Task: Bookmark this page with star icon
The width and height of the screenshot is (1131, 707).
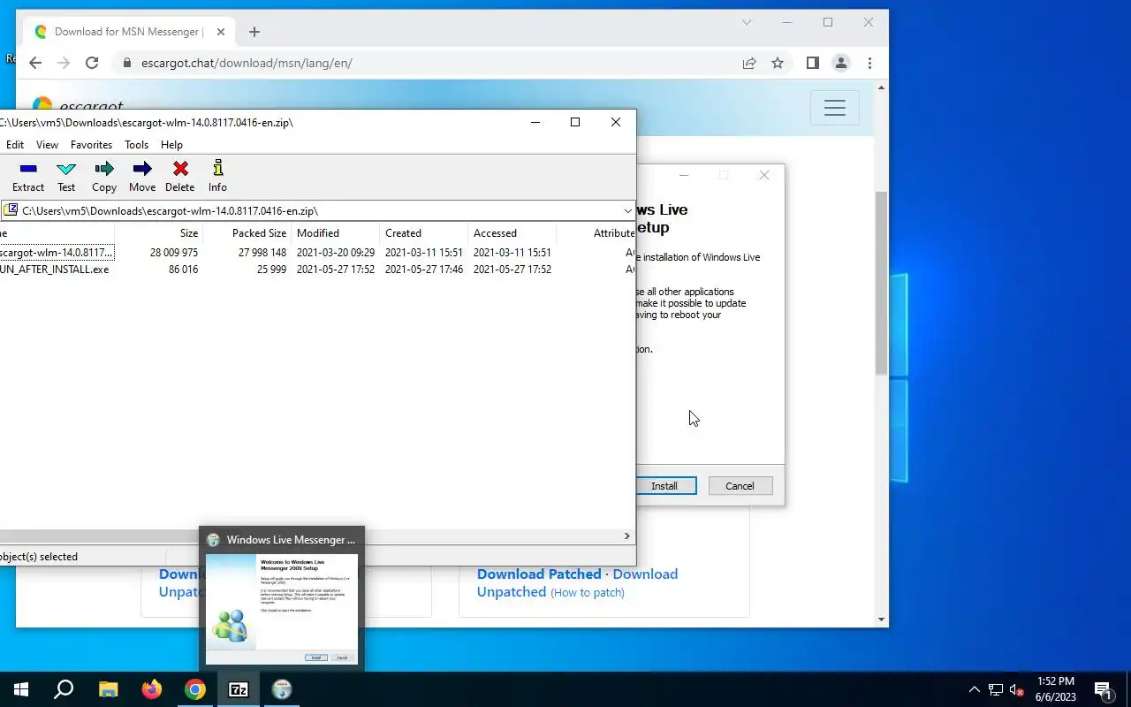Action: pyautogui.click(x=778, y=63)
